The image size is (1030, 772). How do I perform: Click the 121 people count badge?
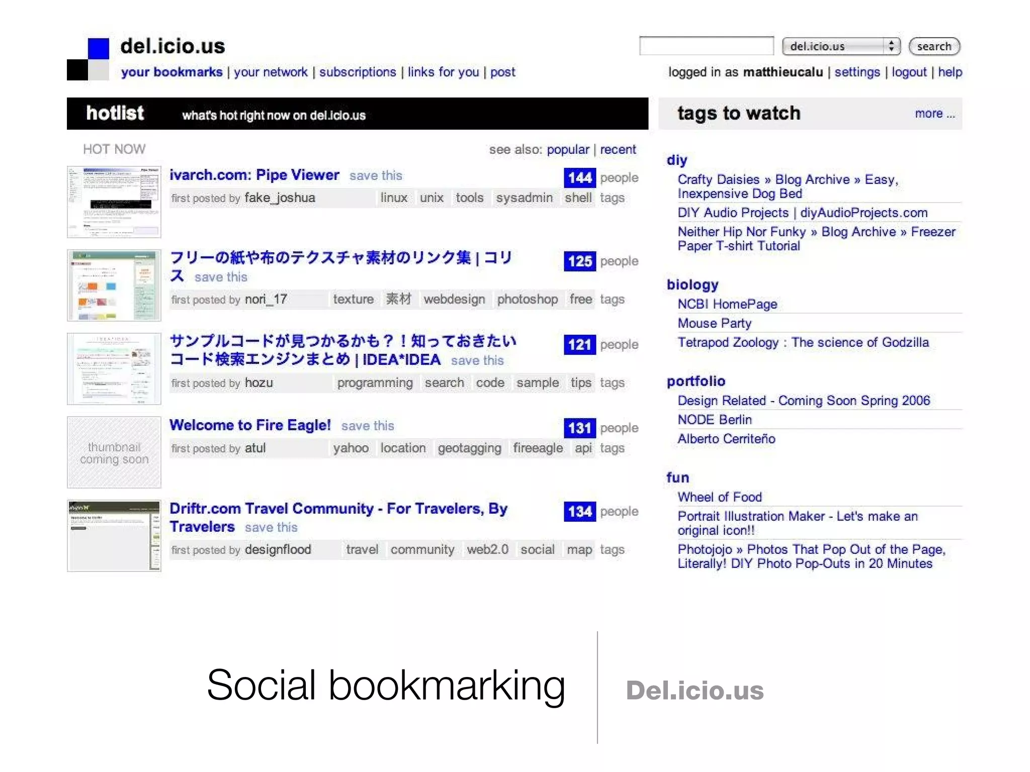(580, 344)
